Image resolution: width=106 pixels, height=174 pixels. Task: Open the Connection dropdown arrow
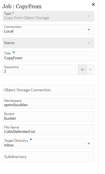pyautogui.click(x=89, y=30)
